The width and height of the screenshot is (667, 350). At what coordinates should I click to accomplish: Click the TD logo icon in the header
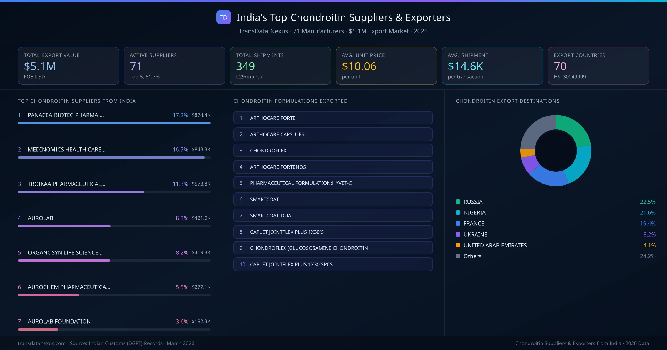click(x=223, y=17)
